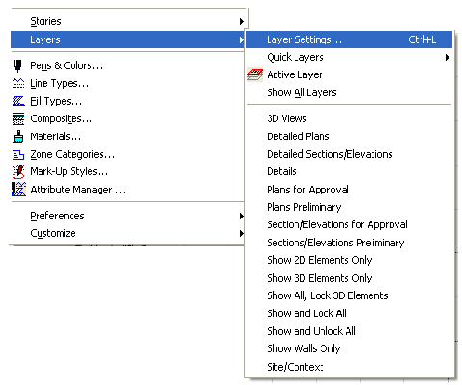Click the Pens & Colors pen icon
Image resolution: width=462 pixels, height=385 pixels.
click(18, 65)
